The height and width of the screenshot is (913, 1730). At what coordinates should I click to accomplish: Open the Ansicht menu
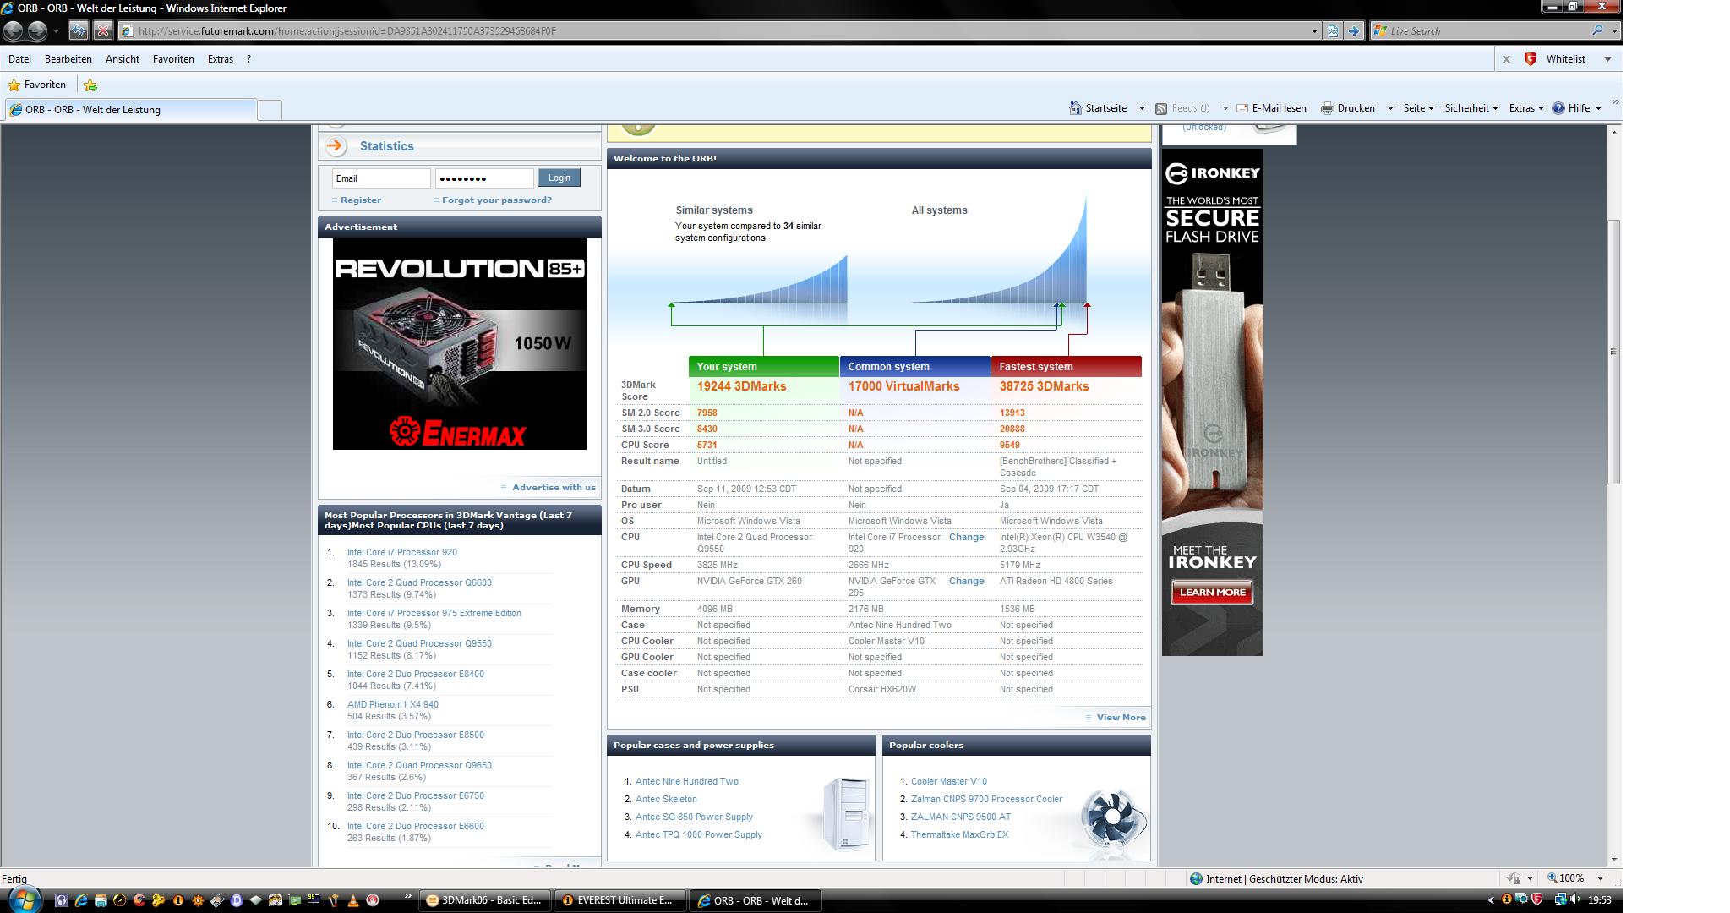coord(123,59)
